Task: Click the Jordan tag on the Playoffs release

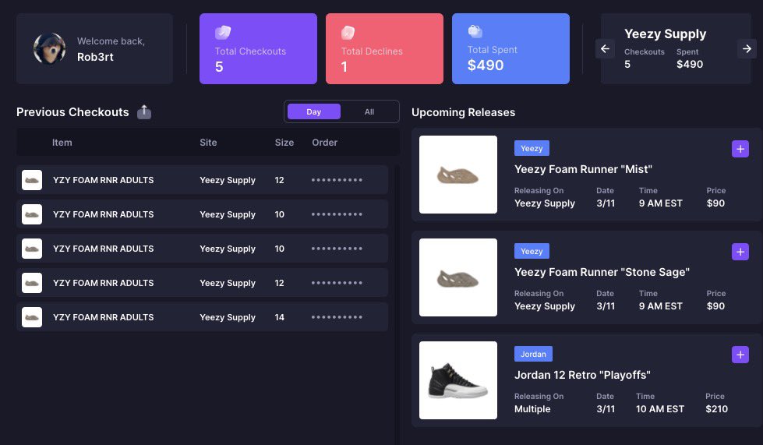Action: [x=533, y=354]
